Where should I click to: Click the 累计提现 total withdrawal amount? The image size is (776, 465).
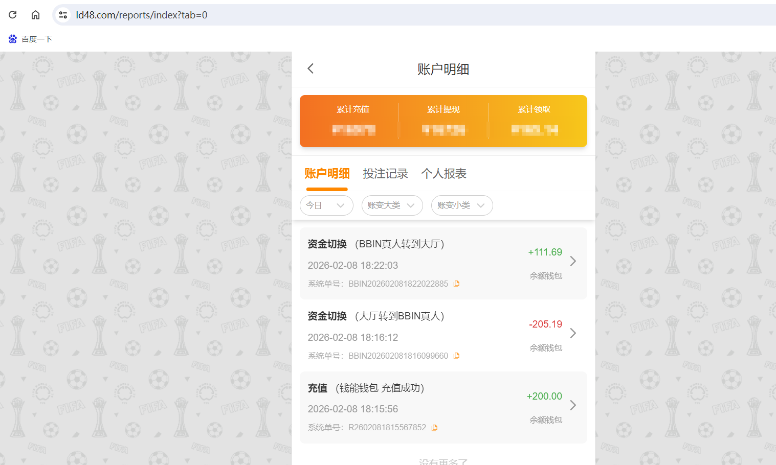coord(443,129)
